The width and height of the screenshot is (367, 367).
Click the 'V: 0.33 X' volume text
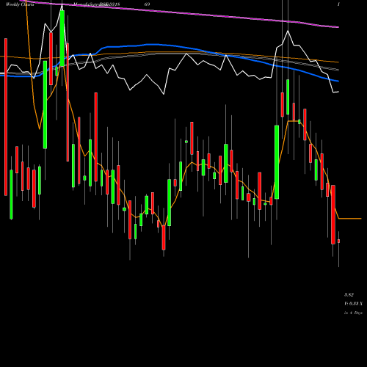pyautogui.click(x=353, y=304)
